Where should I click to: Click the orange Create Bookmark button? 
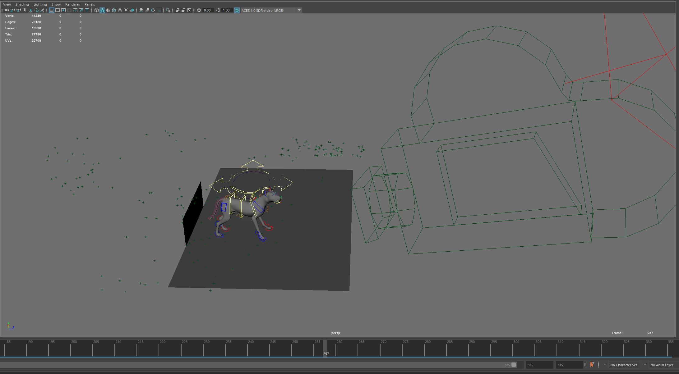(592, 364)
